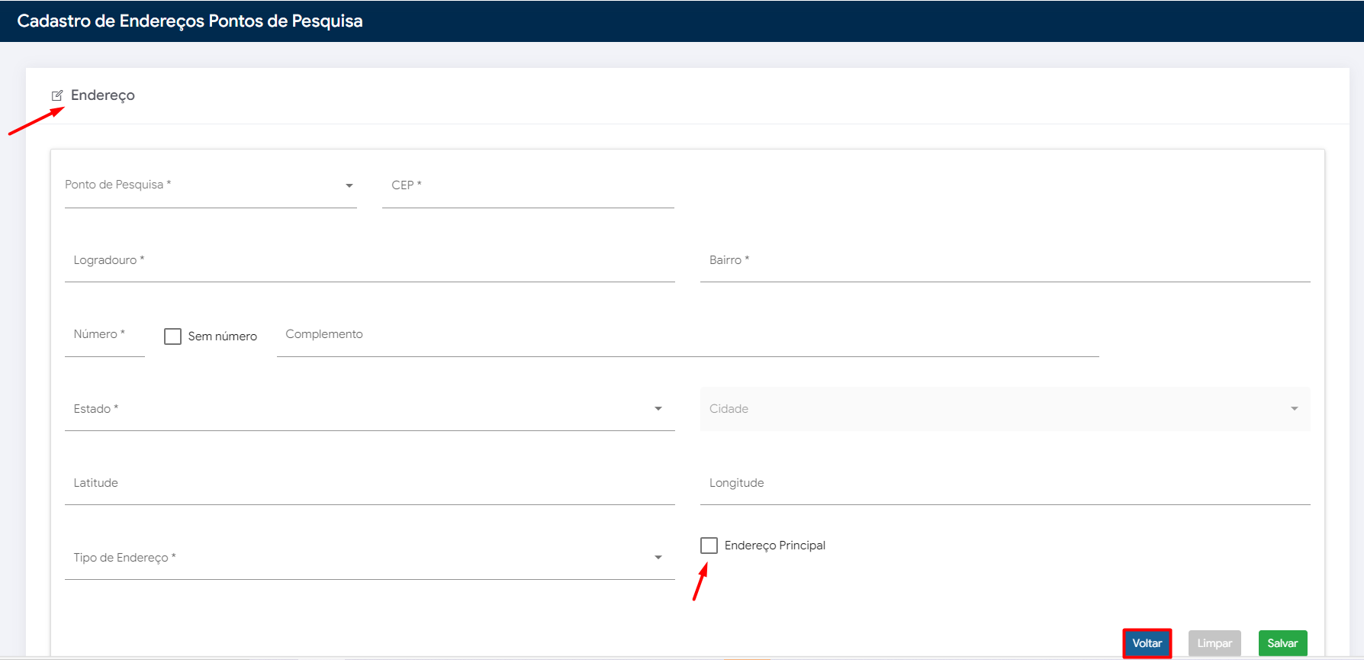Save the form with Salvar button
This screenshot has height=660, width=1364.
tap(1283, 643)
